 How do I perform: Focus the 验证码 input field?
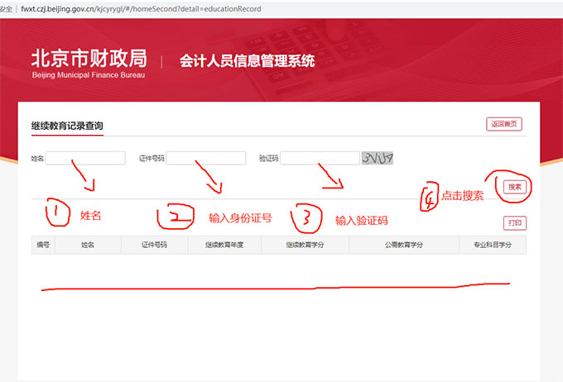tap(320, 158)
